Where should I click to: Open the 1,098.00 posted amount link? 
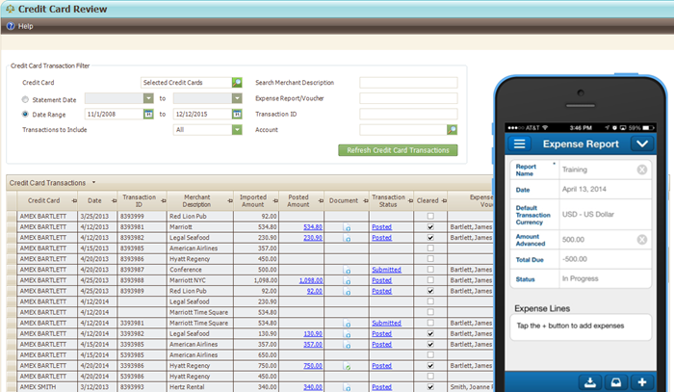pos(310,280)
